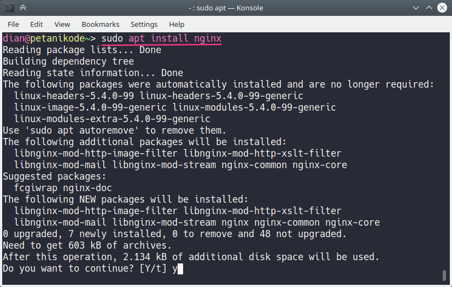The image size is (452, 287).
Task: Minimize the Konsole window
Action: [416, 8]
